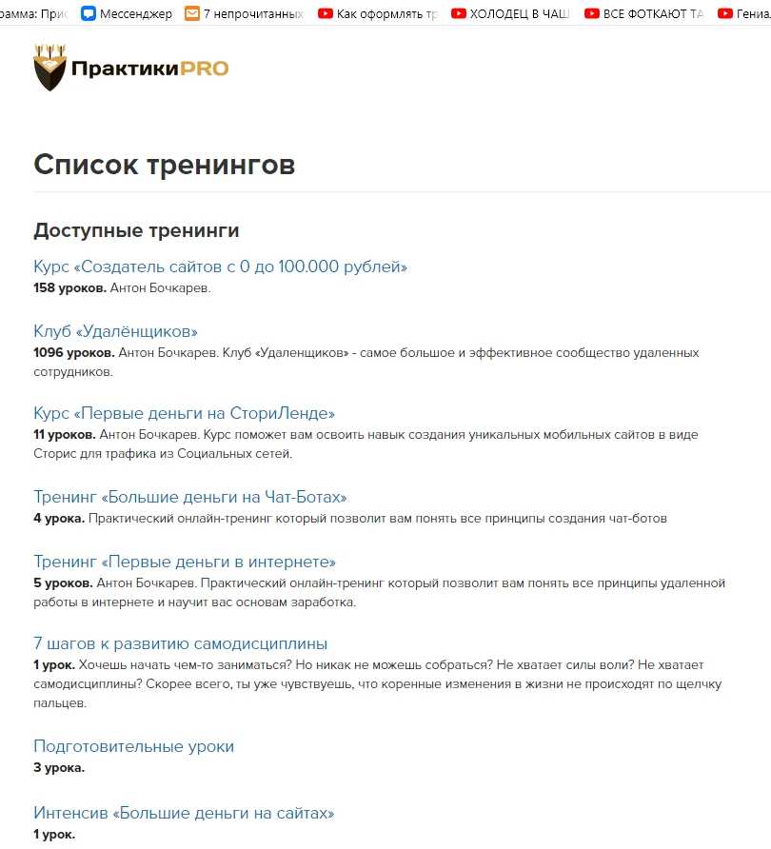Open YouTube bookmark 'Как оформлять'

coord(326,13)
